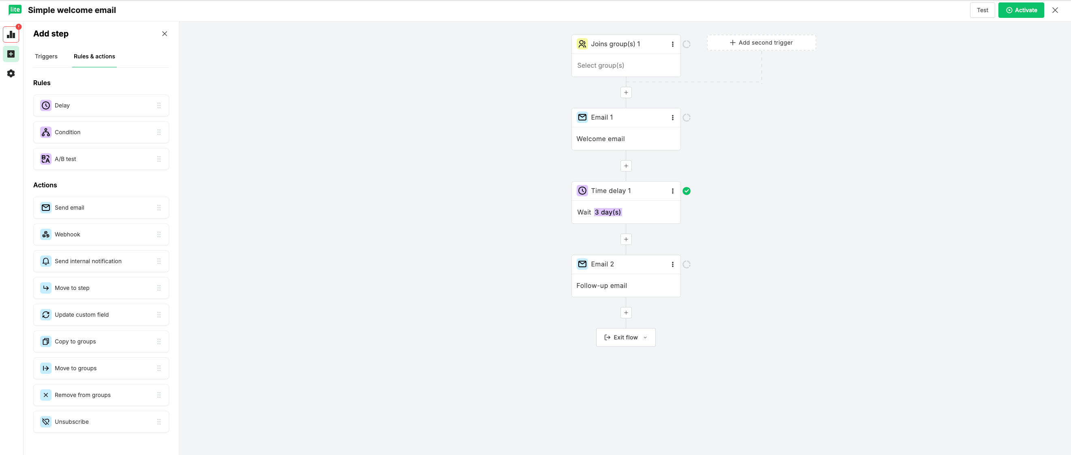Choose the Webhook action
This screenshot has width=1071, height=455.
point(101,234)
